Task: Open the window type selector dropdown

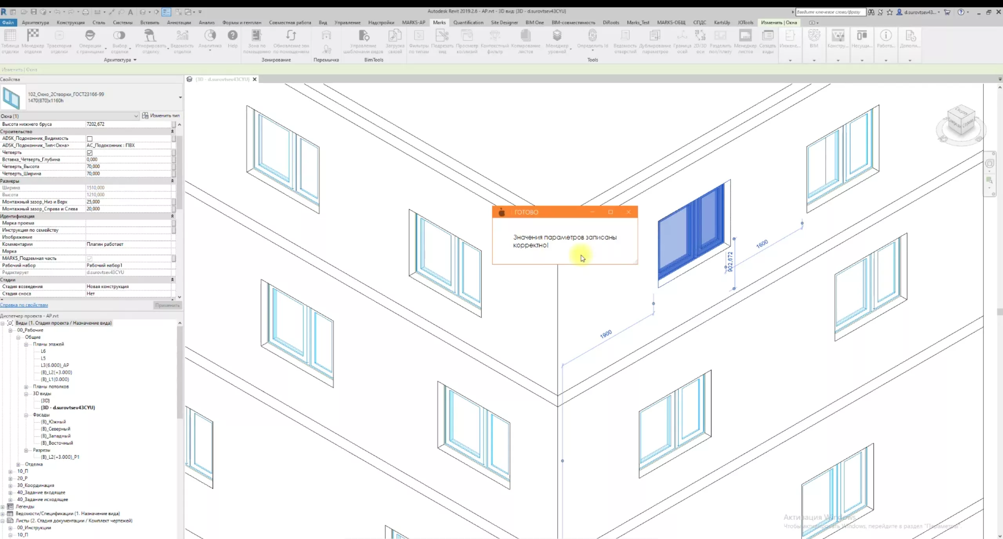Action: click(180, 97)
